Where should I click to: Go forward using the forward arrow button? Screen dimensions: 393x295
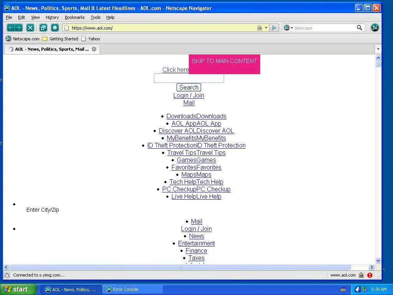click(x=19, y=28)
